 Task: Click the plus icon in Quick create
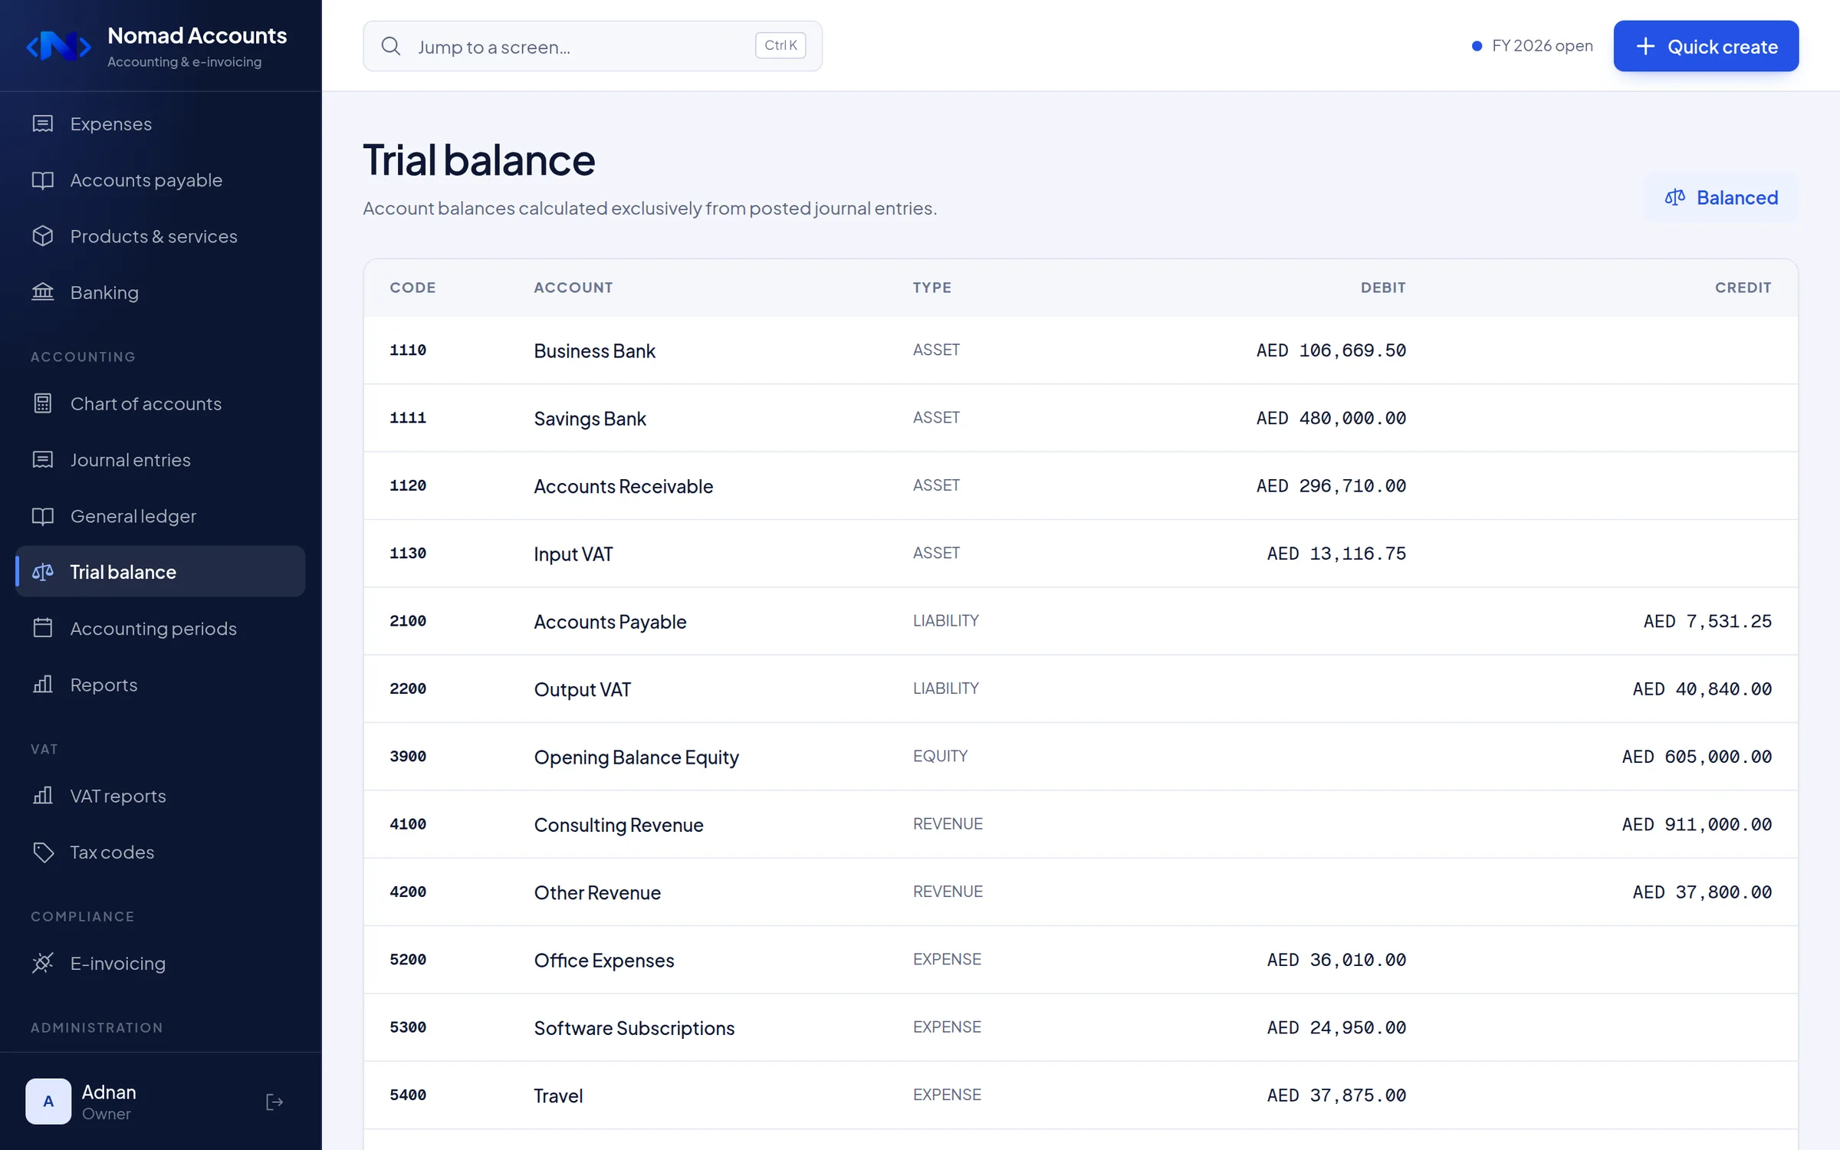click(1645, 46)
